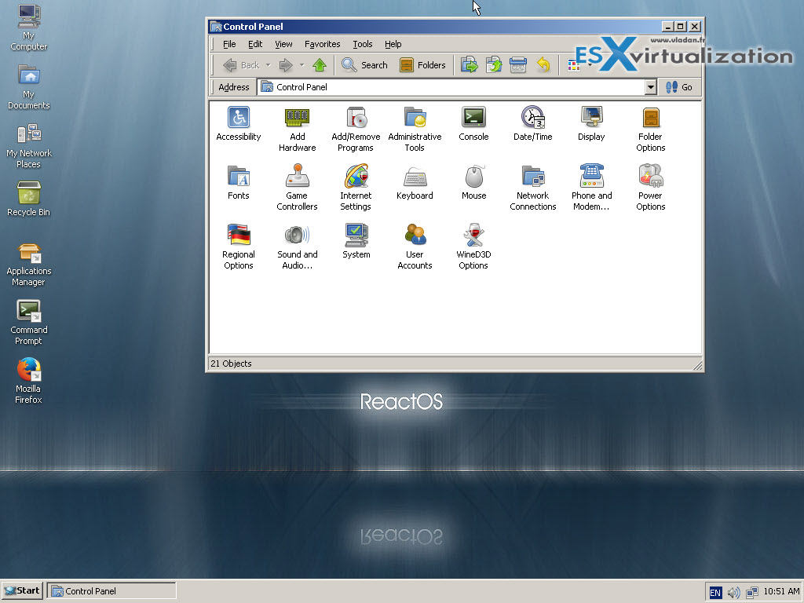
Task: Open WineD3D Options applet
Action: (x=473, y=247)
